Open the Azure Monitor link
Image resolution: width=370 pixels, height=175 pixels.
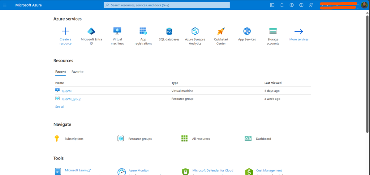pos(139,170)
